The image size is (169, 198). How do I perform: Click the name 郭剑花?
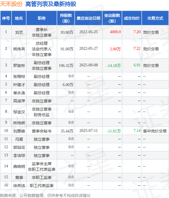tap(19, 147)
